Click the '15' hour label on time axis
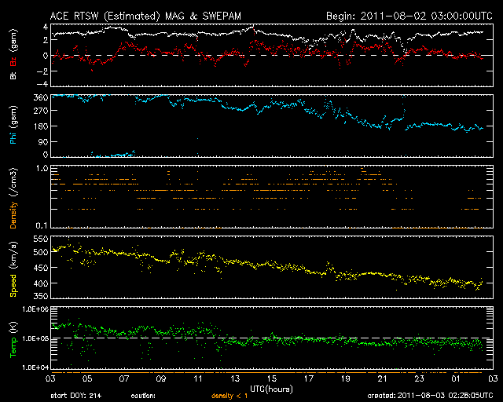The height and width of the screenshot is (402, 503). [272, 379]
